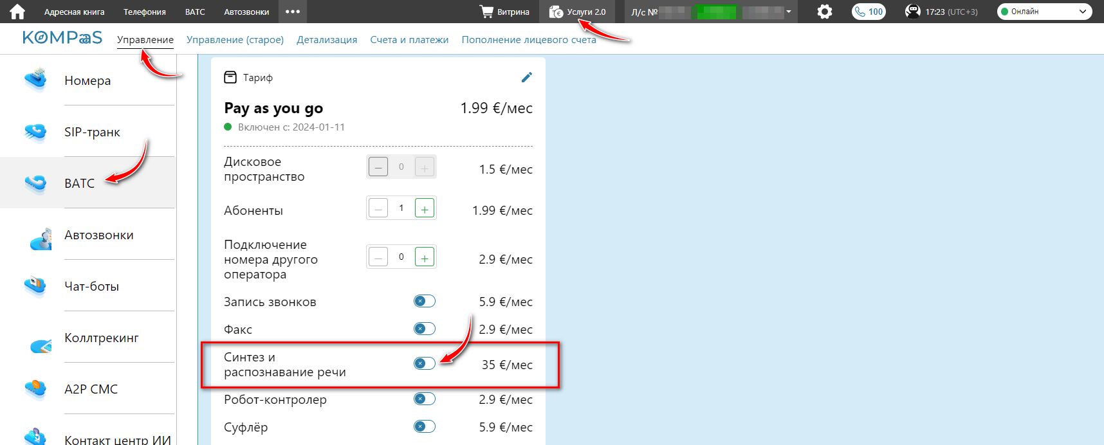Enable the Суфлёр toggle

[425, 426]
